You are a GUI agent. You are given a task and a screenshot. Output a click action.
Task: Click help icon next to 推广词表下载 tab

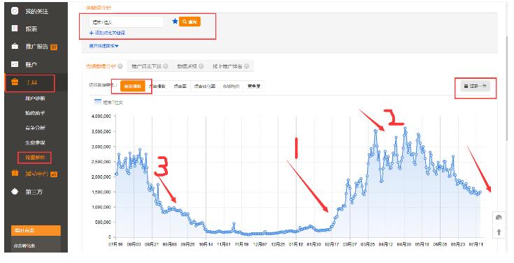pos(166,66)
